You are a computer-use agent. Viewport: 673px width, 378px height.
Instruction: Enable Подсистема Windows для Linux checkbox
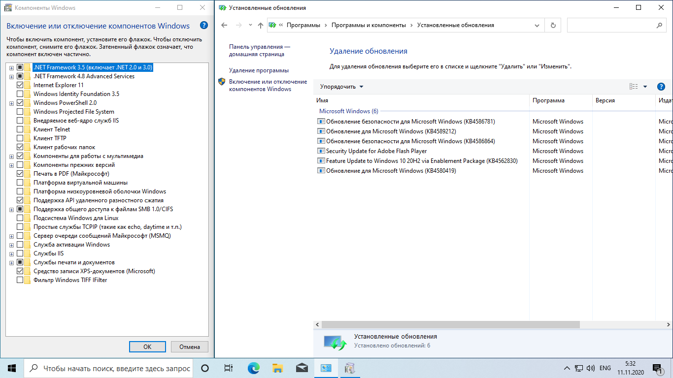[20, 218]
